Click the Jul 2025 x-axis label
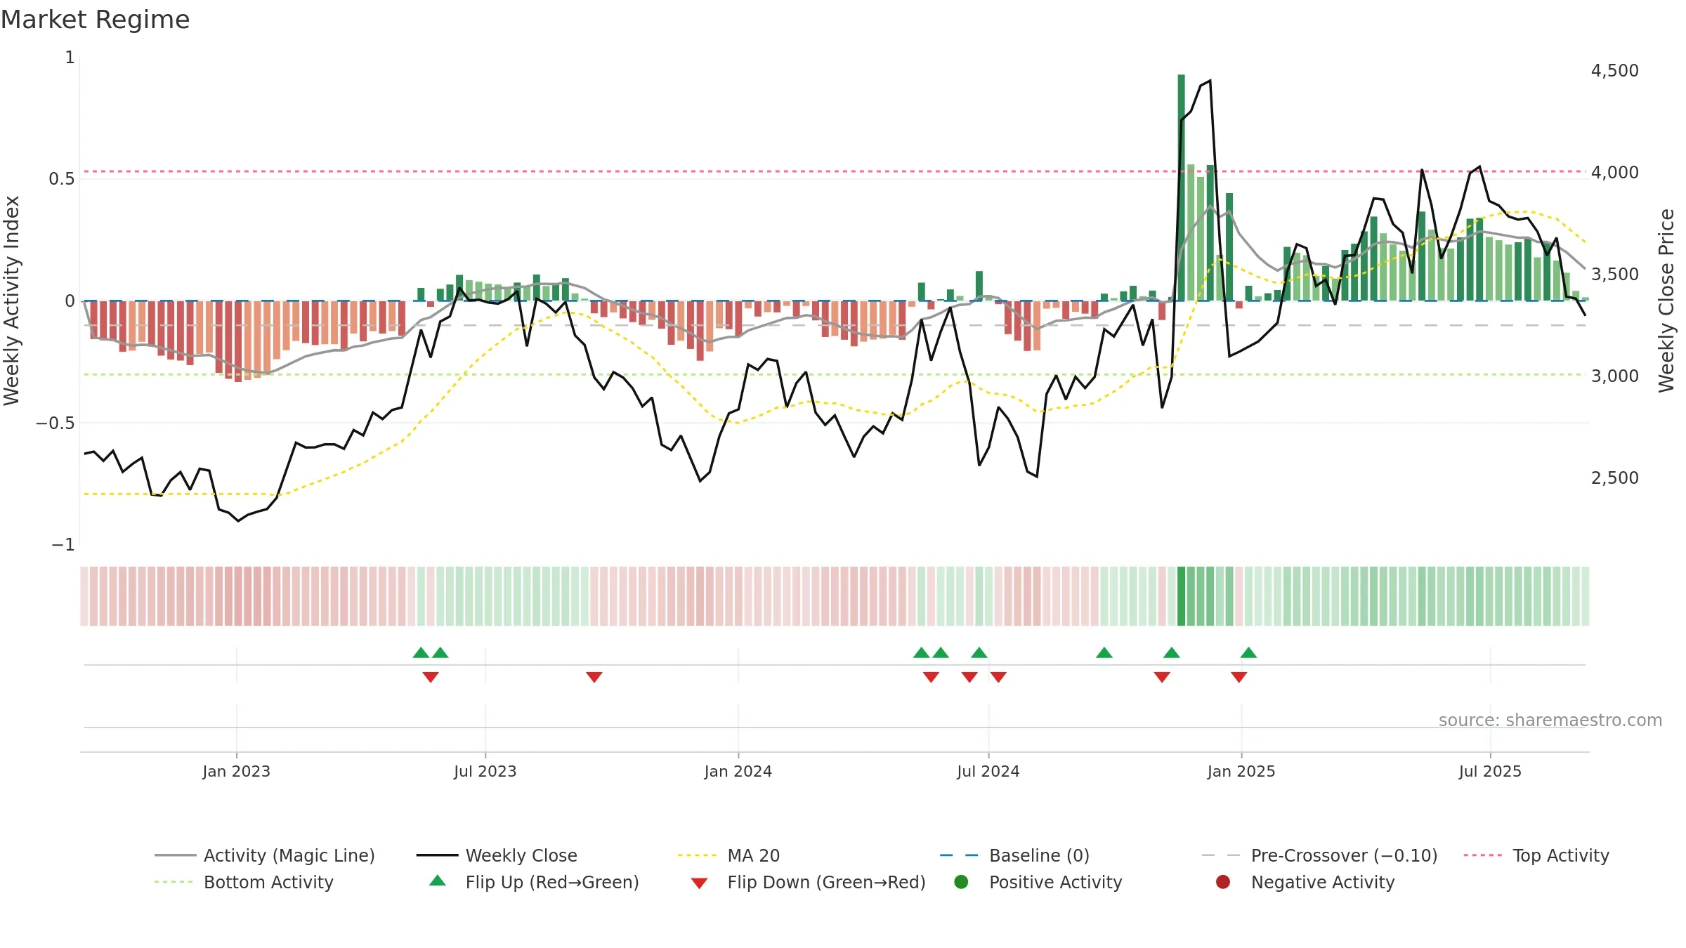Image resolution: width=1686 pixels, height=948 pixels. click(1490, 771)
